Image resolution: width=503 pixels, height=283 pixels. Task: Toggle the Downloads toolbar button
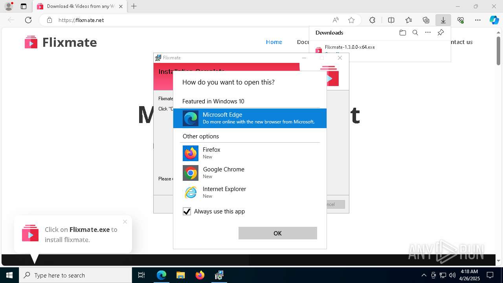click(x=443, y=20)
